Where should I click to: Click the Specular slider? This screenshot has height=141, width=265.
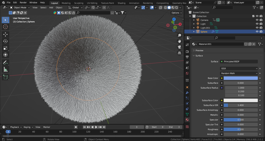241,120
